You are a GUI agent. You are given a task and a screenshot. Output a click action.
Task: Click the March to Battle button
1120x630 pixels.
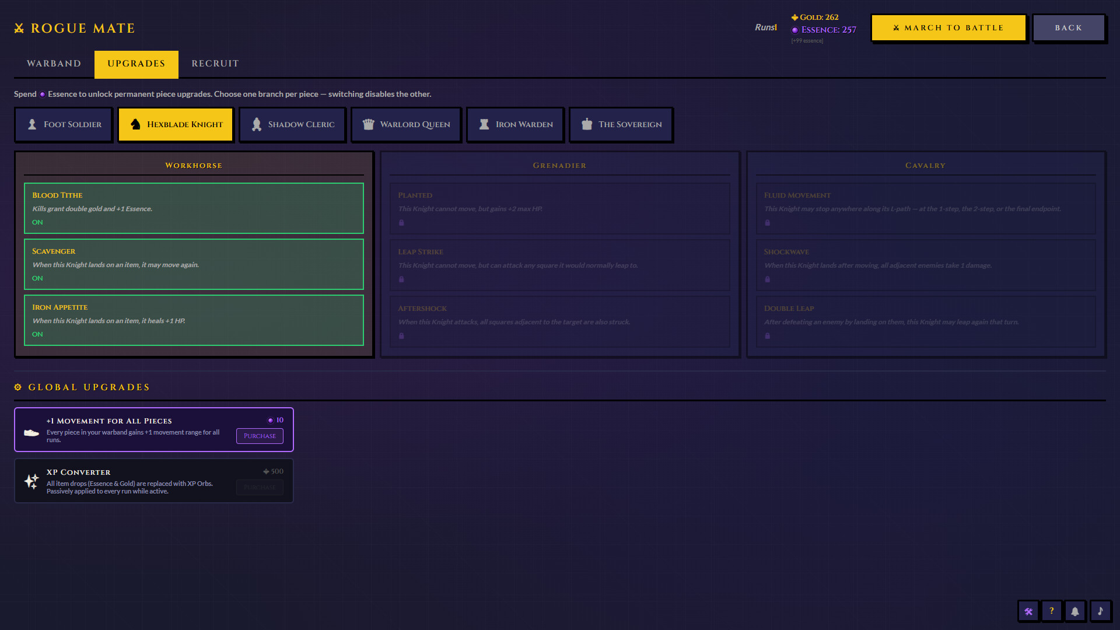click(949, 27)
